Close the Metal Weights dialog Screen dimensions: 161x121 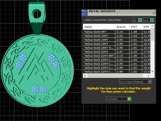pyautogui.click(x=153, y=12)
